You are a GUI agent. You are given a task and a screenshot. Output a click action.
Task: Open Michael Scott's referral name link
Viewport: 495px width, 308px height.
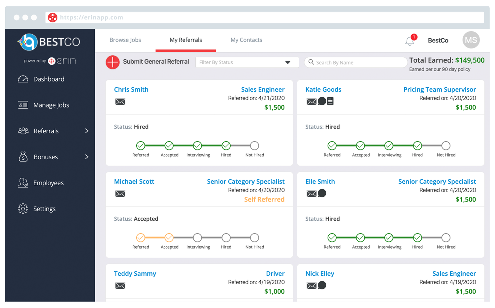(x=134, y=181)
